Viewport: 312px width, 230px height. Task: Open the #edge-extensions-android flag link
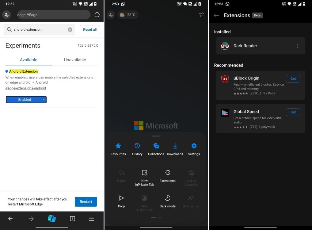point(26,88)
